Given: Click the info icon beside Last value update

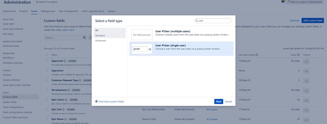Looking at the screenshot, I should coord(257,55).
